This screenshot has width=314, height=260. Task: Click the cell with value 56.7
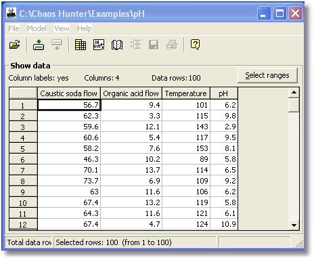pos(69,105)
